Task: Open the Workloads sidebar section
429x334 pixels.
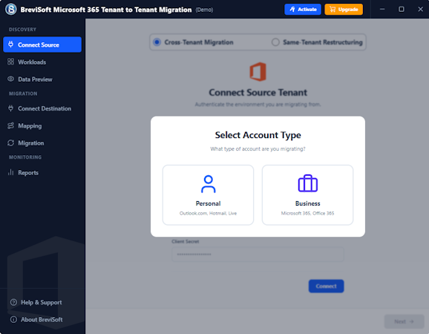Action: tap(42, 62)
